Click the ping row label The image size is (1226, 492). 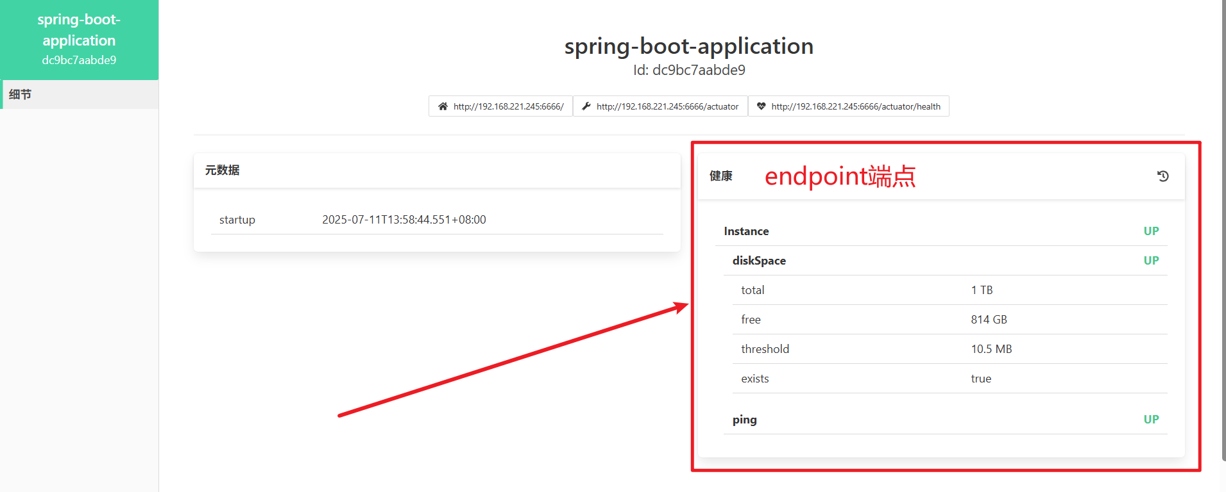click(745, 420)
